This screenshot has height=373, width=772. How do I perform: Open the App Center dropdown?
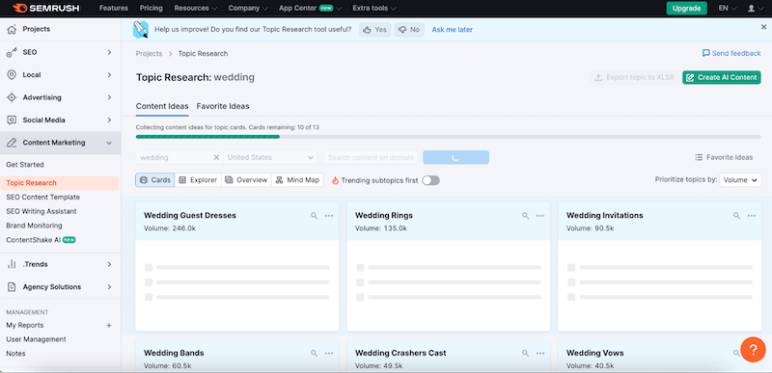point(310,9)
